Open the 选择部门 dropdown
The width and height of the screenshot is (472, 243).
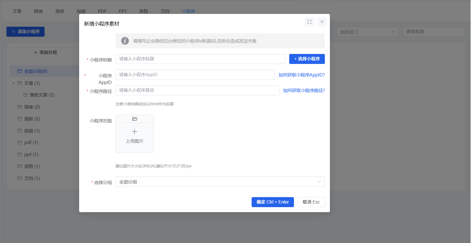tap(368, 32)
